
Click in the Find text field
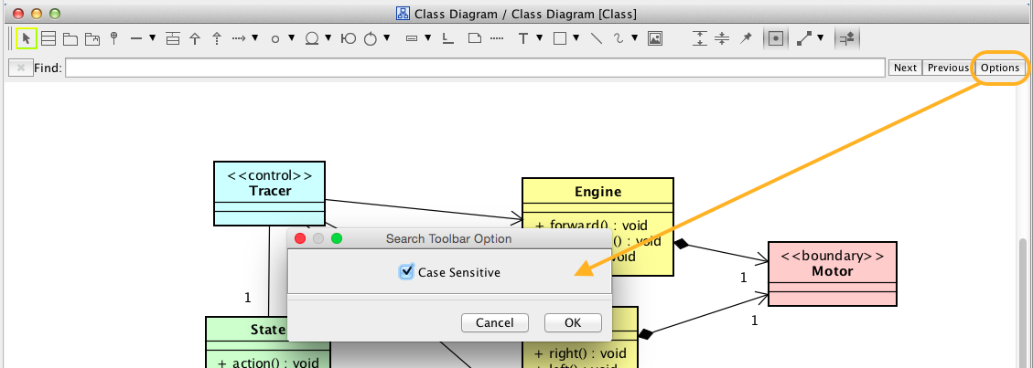point(474,68)
